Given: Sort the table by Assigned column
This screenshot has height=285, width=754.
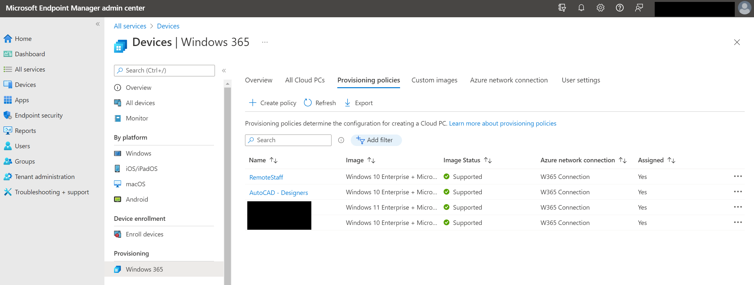Looking at the screenshot, I should [x=656, y=160].
